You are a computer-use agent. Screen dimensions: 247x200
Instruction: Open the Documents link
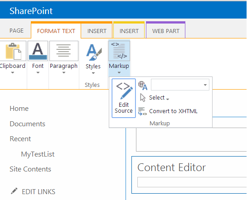(27, 124)
